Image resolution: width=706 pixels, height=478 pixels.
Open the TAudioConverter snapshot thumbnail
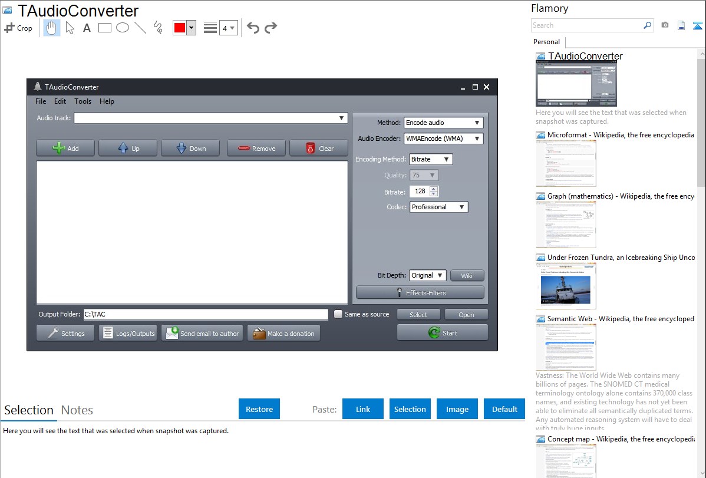tap(576, 83)
